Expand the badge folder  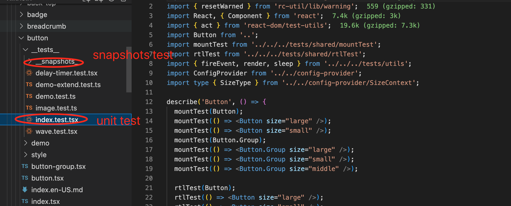[37, 15]
